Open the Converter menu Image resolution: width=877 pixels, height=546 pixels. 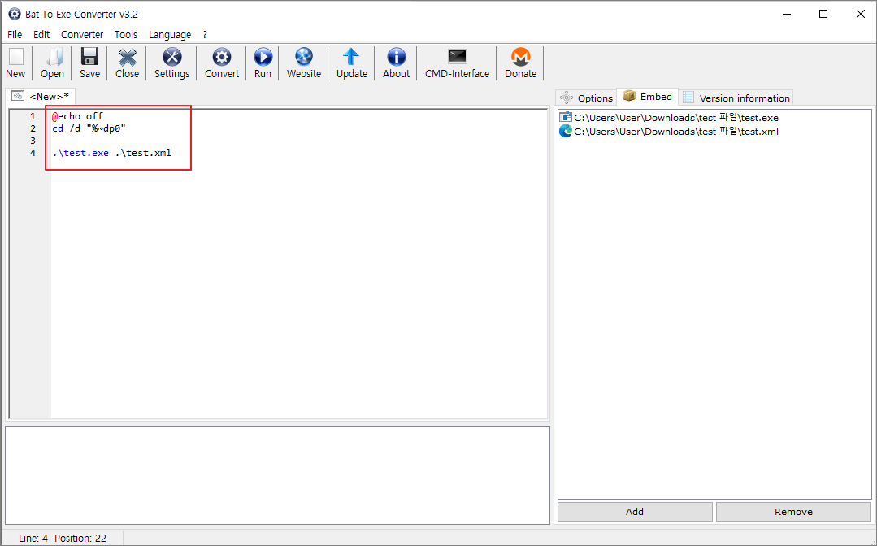82,35
